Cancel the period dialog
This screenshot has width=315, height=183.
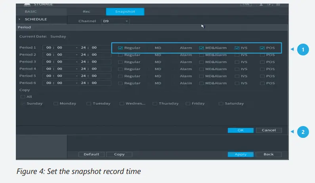pyautogui.click(x=269, y=130)
